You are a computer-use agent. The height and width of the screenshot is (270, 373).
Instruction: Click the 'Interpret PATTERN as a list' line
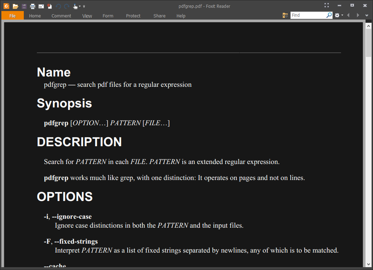coord(197,250)
